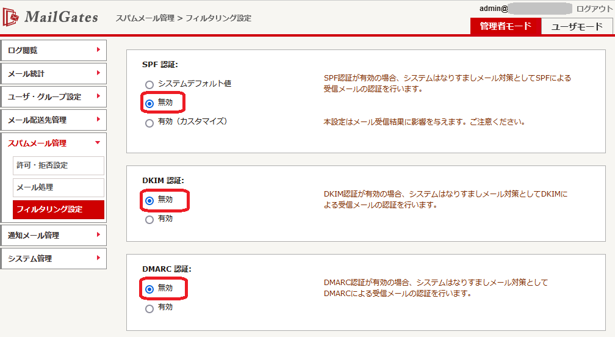Image resolution: width=615 pixels, height=337 pixels.
Task: Expand the メール統計 arrow
Action: 98,73
